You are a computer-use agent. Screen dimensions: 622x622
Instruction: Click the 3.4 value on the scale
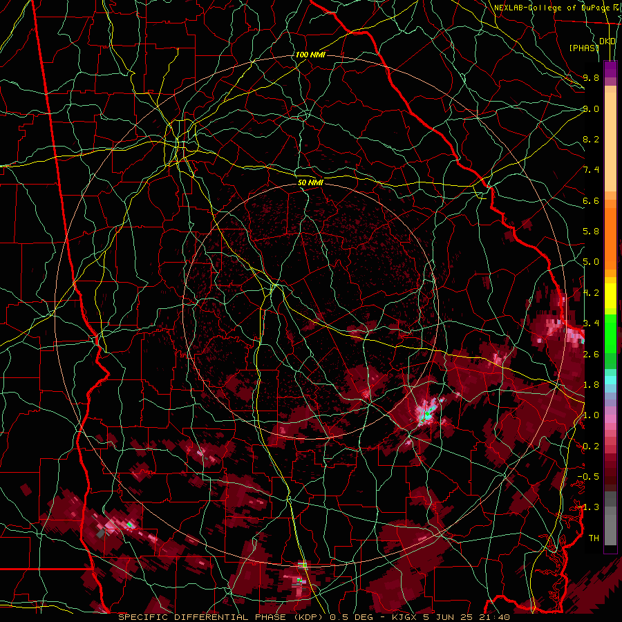[591, 323]
